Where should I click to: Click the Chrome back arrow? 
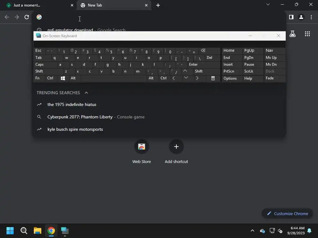pos(7,17)
